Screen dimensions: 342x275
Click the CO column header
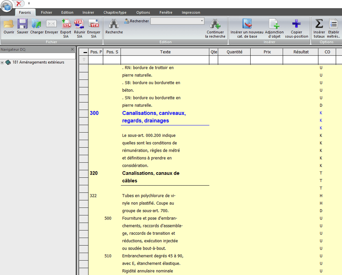pyautogui.click(x=327, y=52)
